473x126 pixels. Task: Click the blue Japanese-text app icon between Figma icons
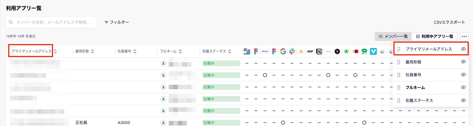[x=265, y=51]
